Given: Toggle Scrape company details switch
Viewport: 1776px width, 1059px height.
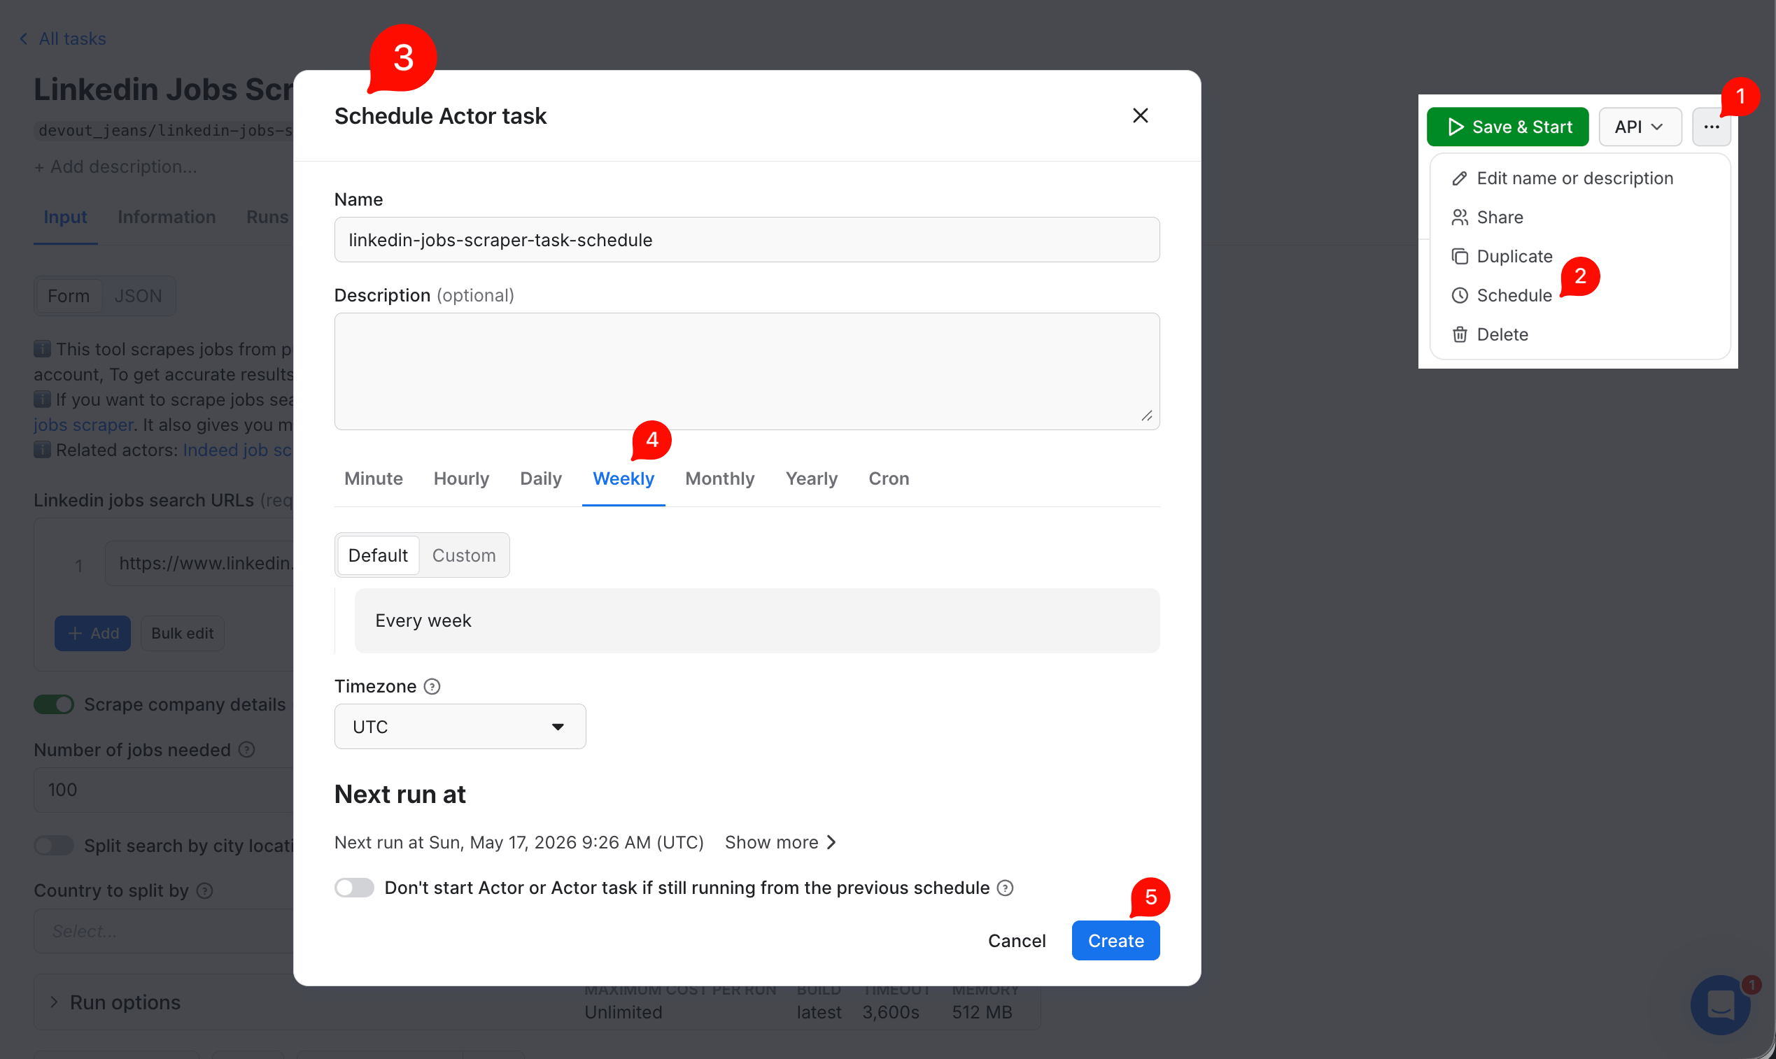Looking at the screenshot, I should click(54, 704).
